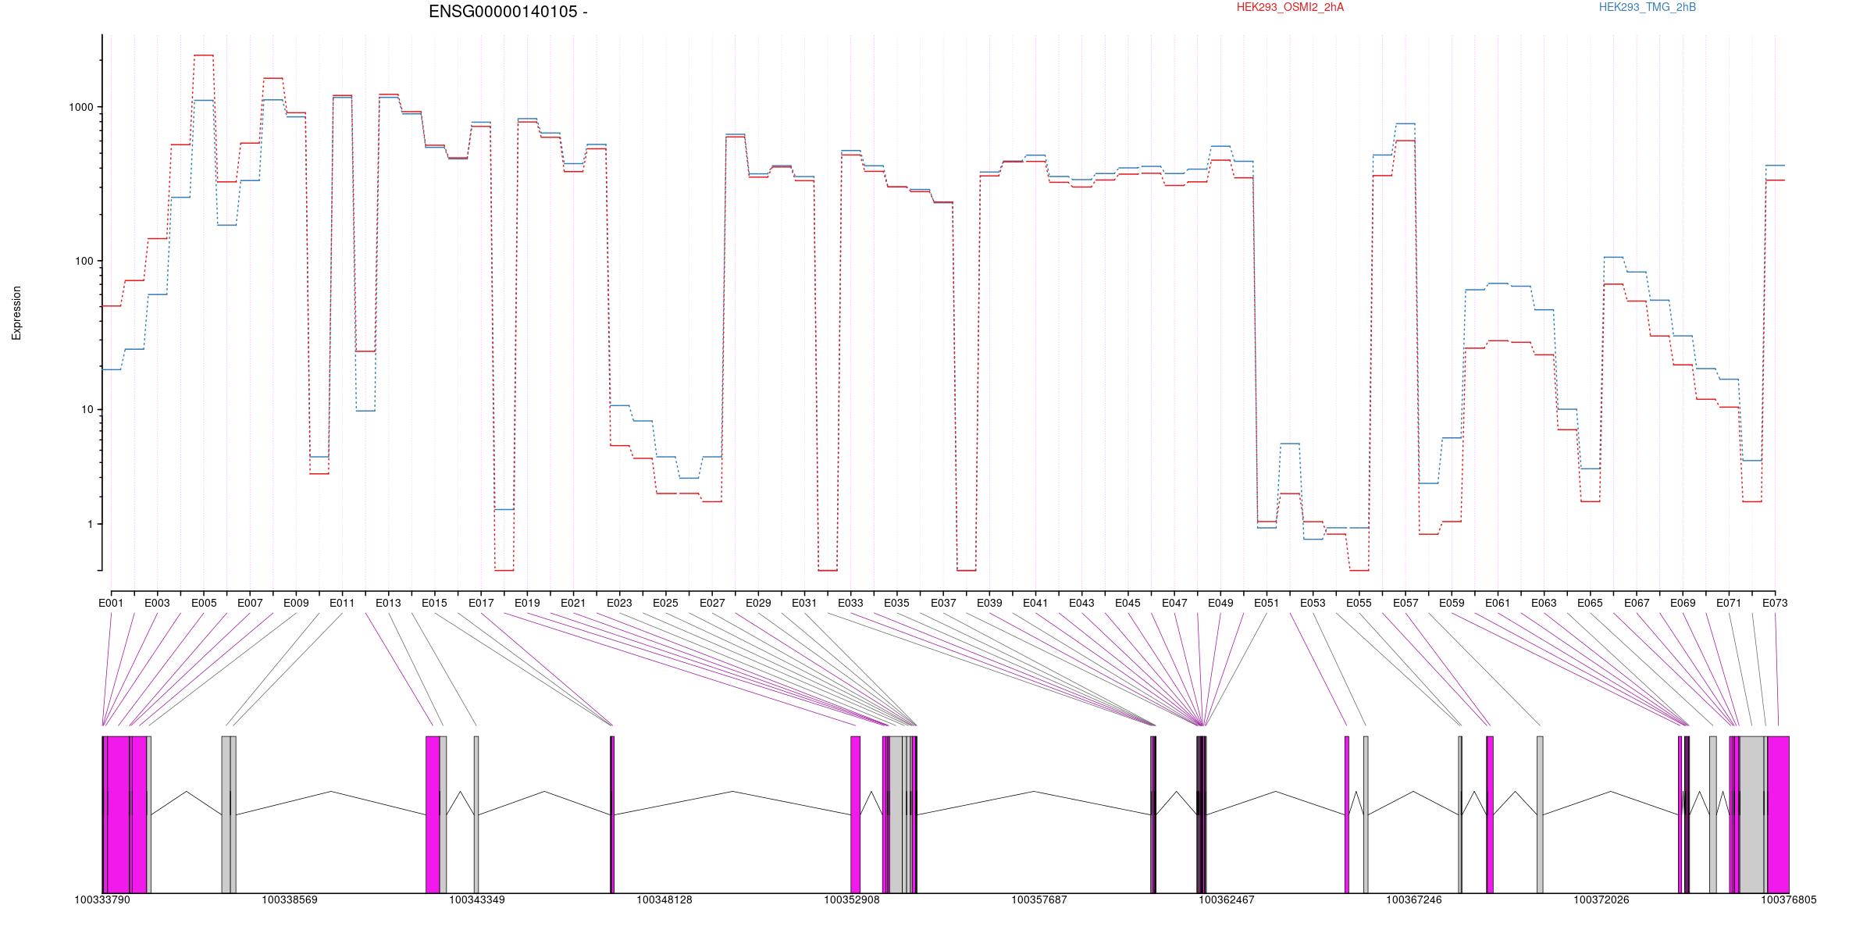This screenshot has height=937, width=1874.
Task: Click exon bin label E069
Action: pos(1683,603)
